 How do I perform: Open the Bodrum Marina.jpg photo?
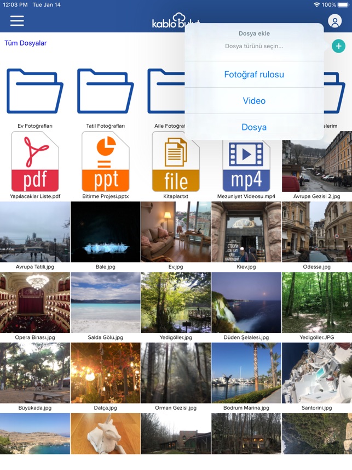(246, 373)
